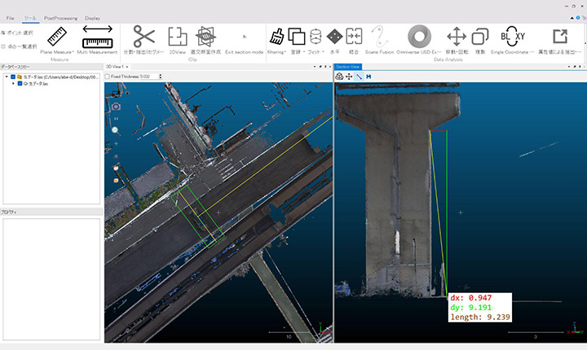Close the 3D View 1 tab
This screenshot has height=350, width=587.
127,67
